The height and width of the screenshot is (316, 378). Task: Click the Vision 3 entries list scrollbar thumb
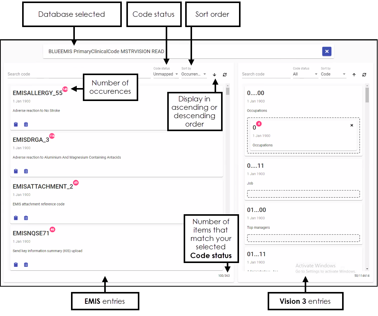click(367, 95)
